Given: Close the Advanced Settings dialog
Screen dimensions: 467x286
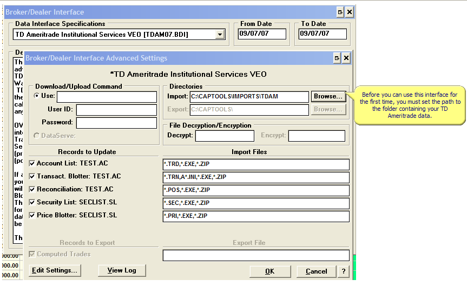Looking at the screenshot, I should 346,58.
